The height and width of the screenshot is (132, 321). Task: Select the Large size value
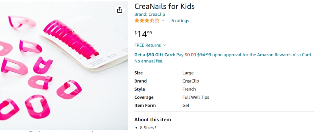pyautogui.click(x=188, y=73)
